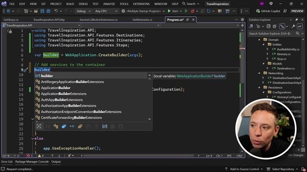Click Solution Explorer properties wrench icon

pyautogui.click(x=293, y=26)
